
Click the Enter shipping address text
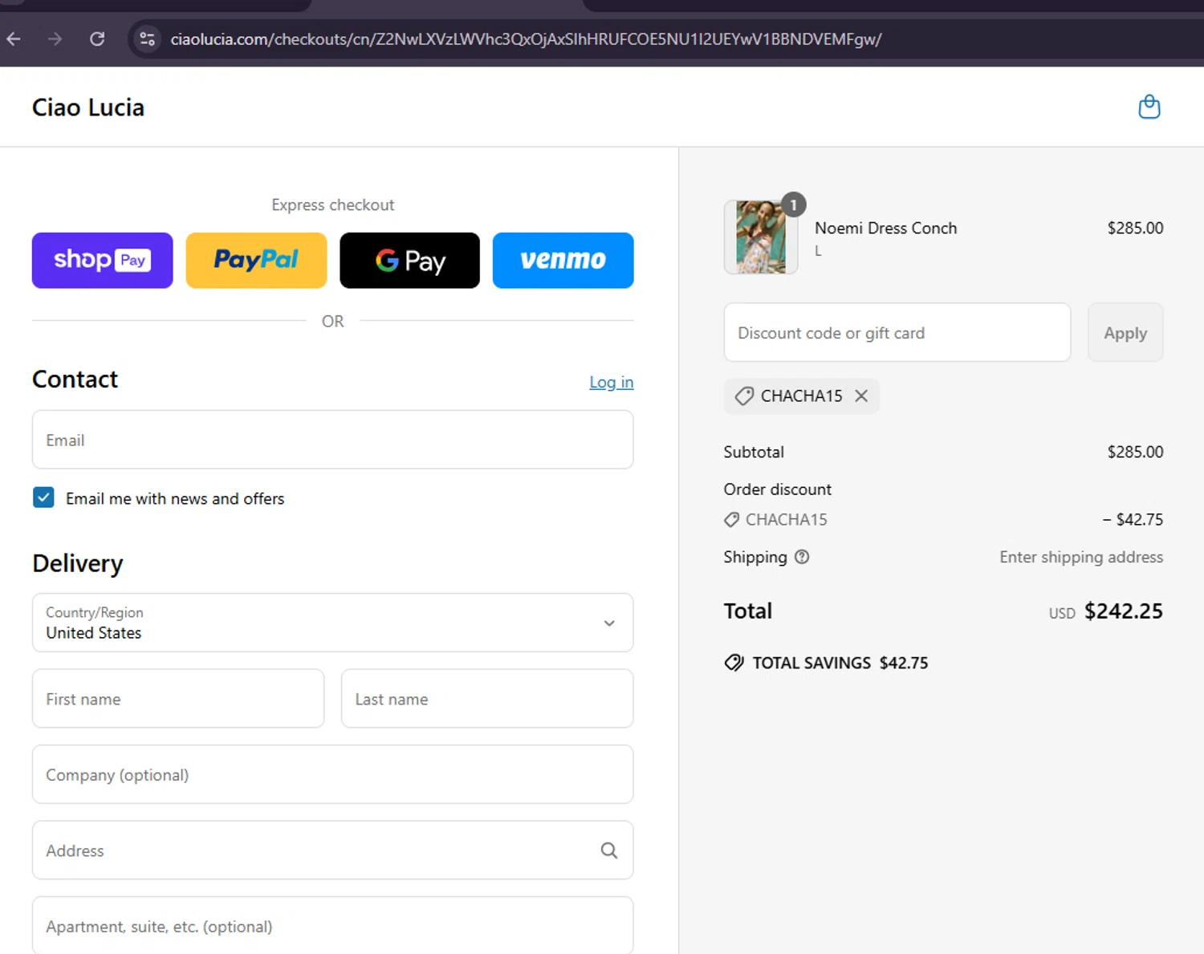[1081, 557]
